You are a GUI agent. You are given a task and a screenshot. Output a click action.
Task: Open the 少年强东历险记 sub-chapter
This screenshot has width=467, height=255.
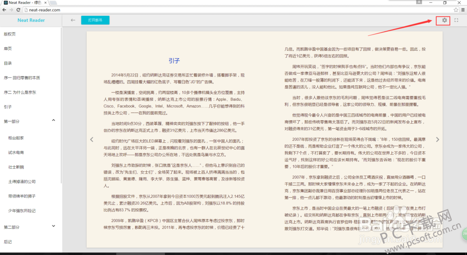(x=22, y=211)
